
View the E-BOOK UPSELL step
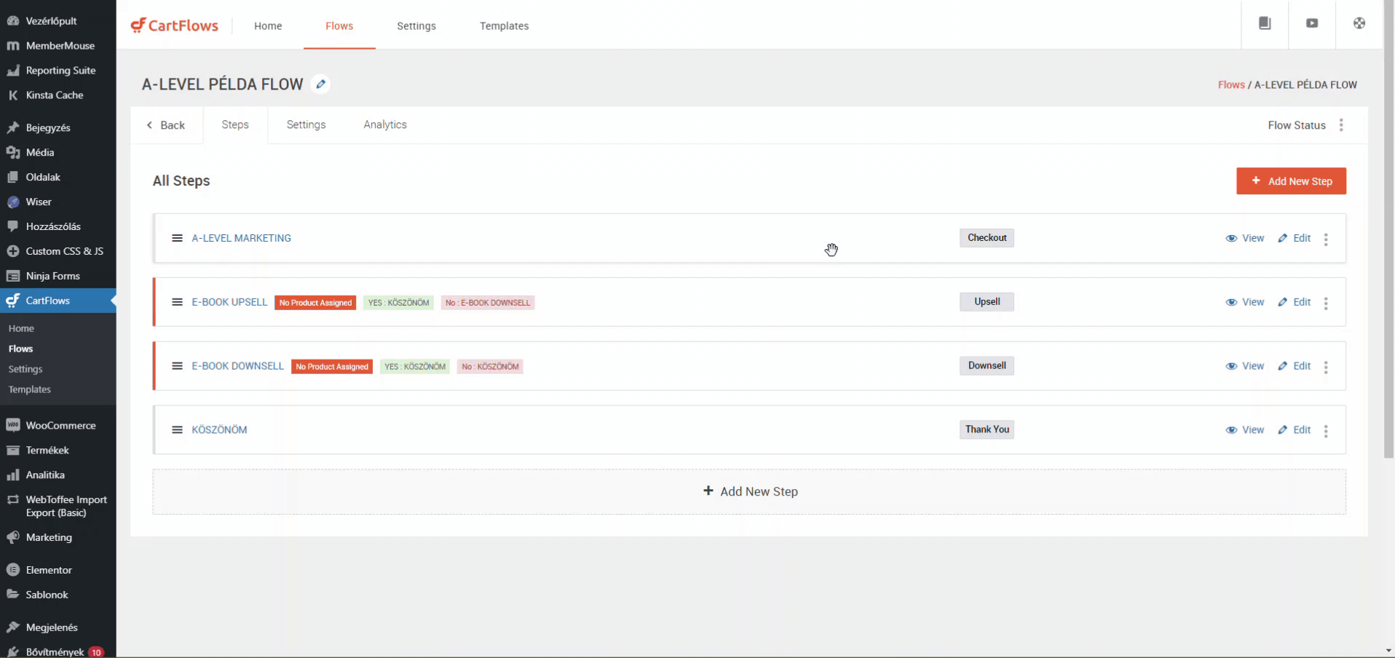tap(1245, 302)
